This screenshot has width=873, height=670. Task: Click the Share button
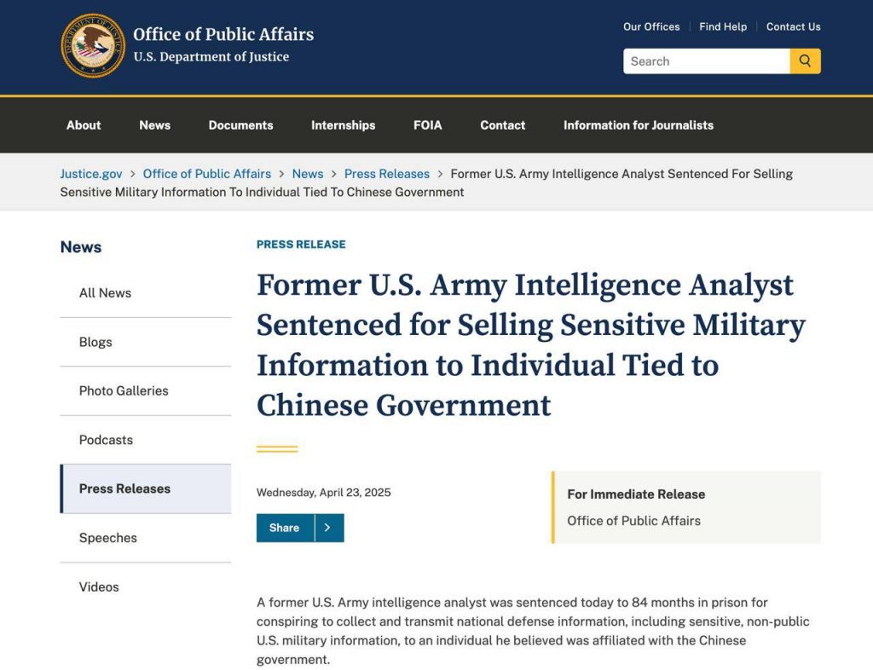click(285, 528)
